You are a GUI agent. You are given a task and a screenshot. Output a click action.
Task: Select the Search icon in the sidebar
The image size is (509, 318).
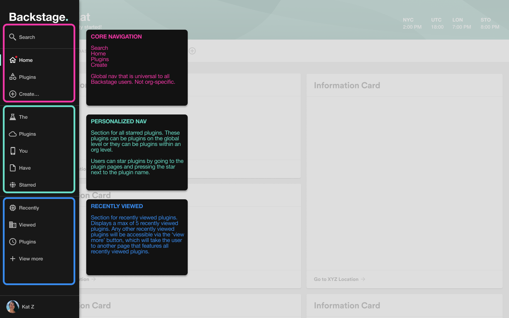click(x=12, y=37)
